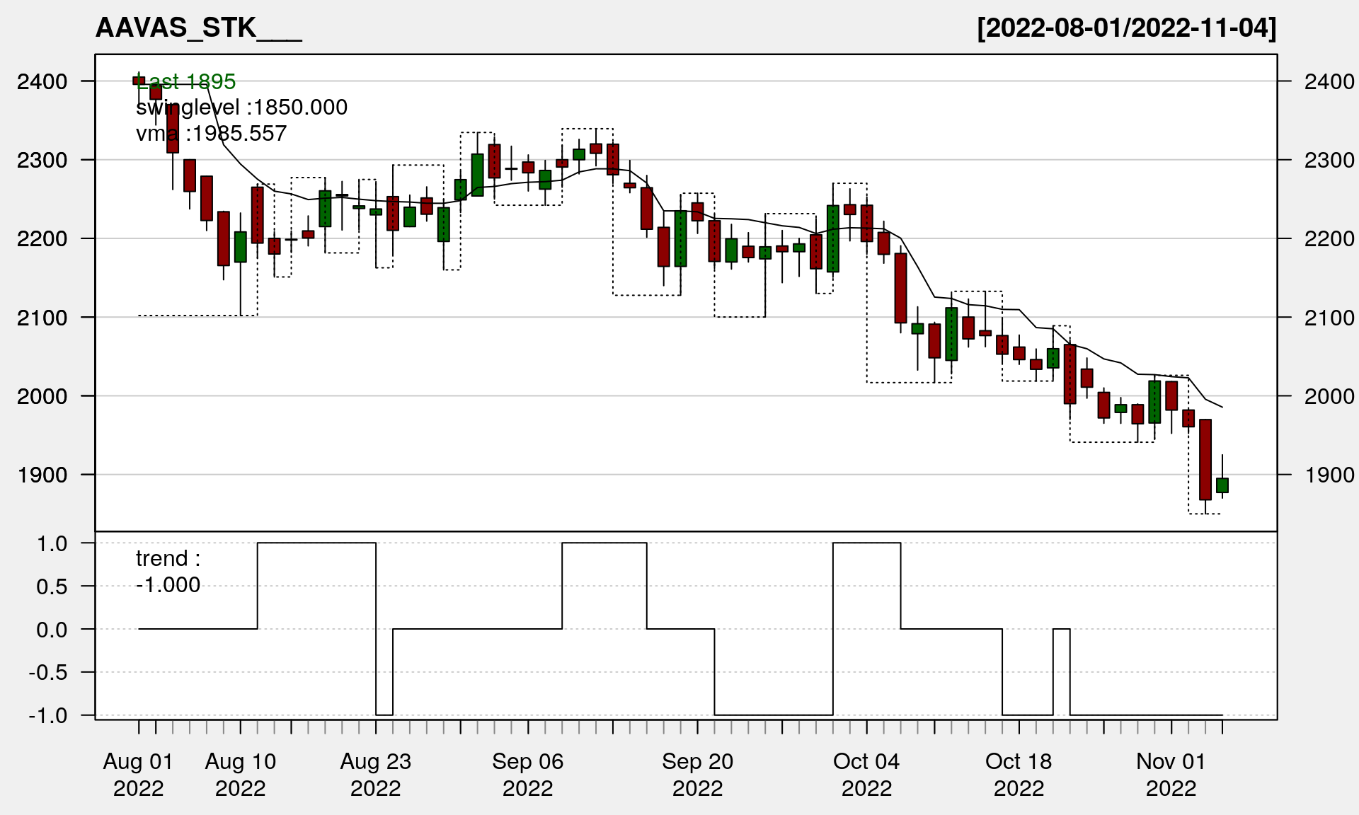Viewport: 1359px width, 815px height.
Task: Click the Aug 10 2022 axis label
Action: pyautogui.click(x=240, y=775)
